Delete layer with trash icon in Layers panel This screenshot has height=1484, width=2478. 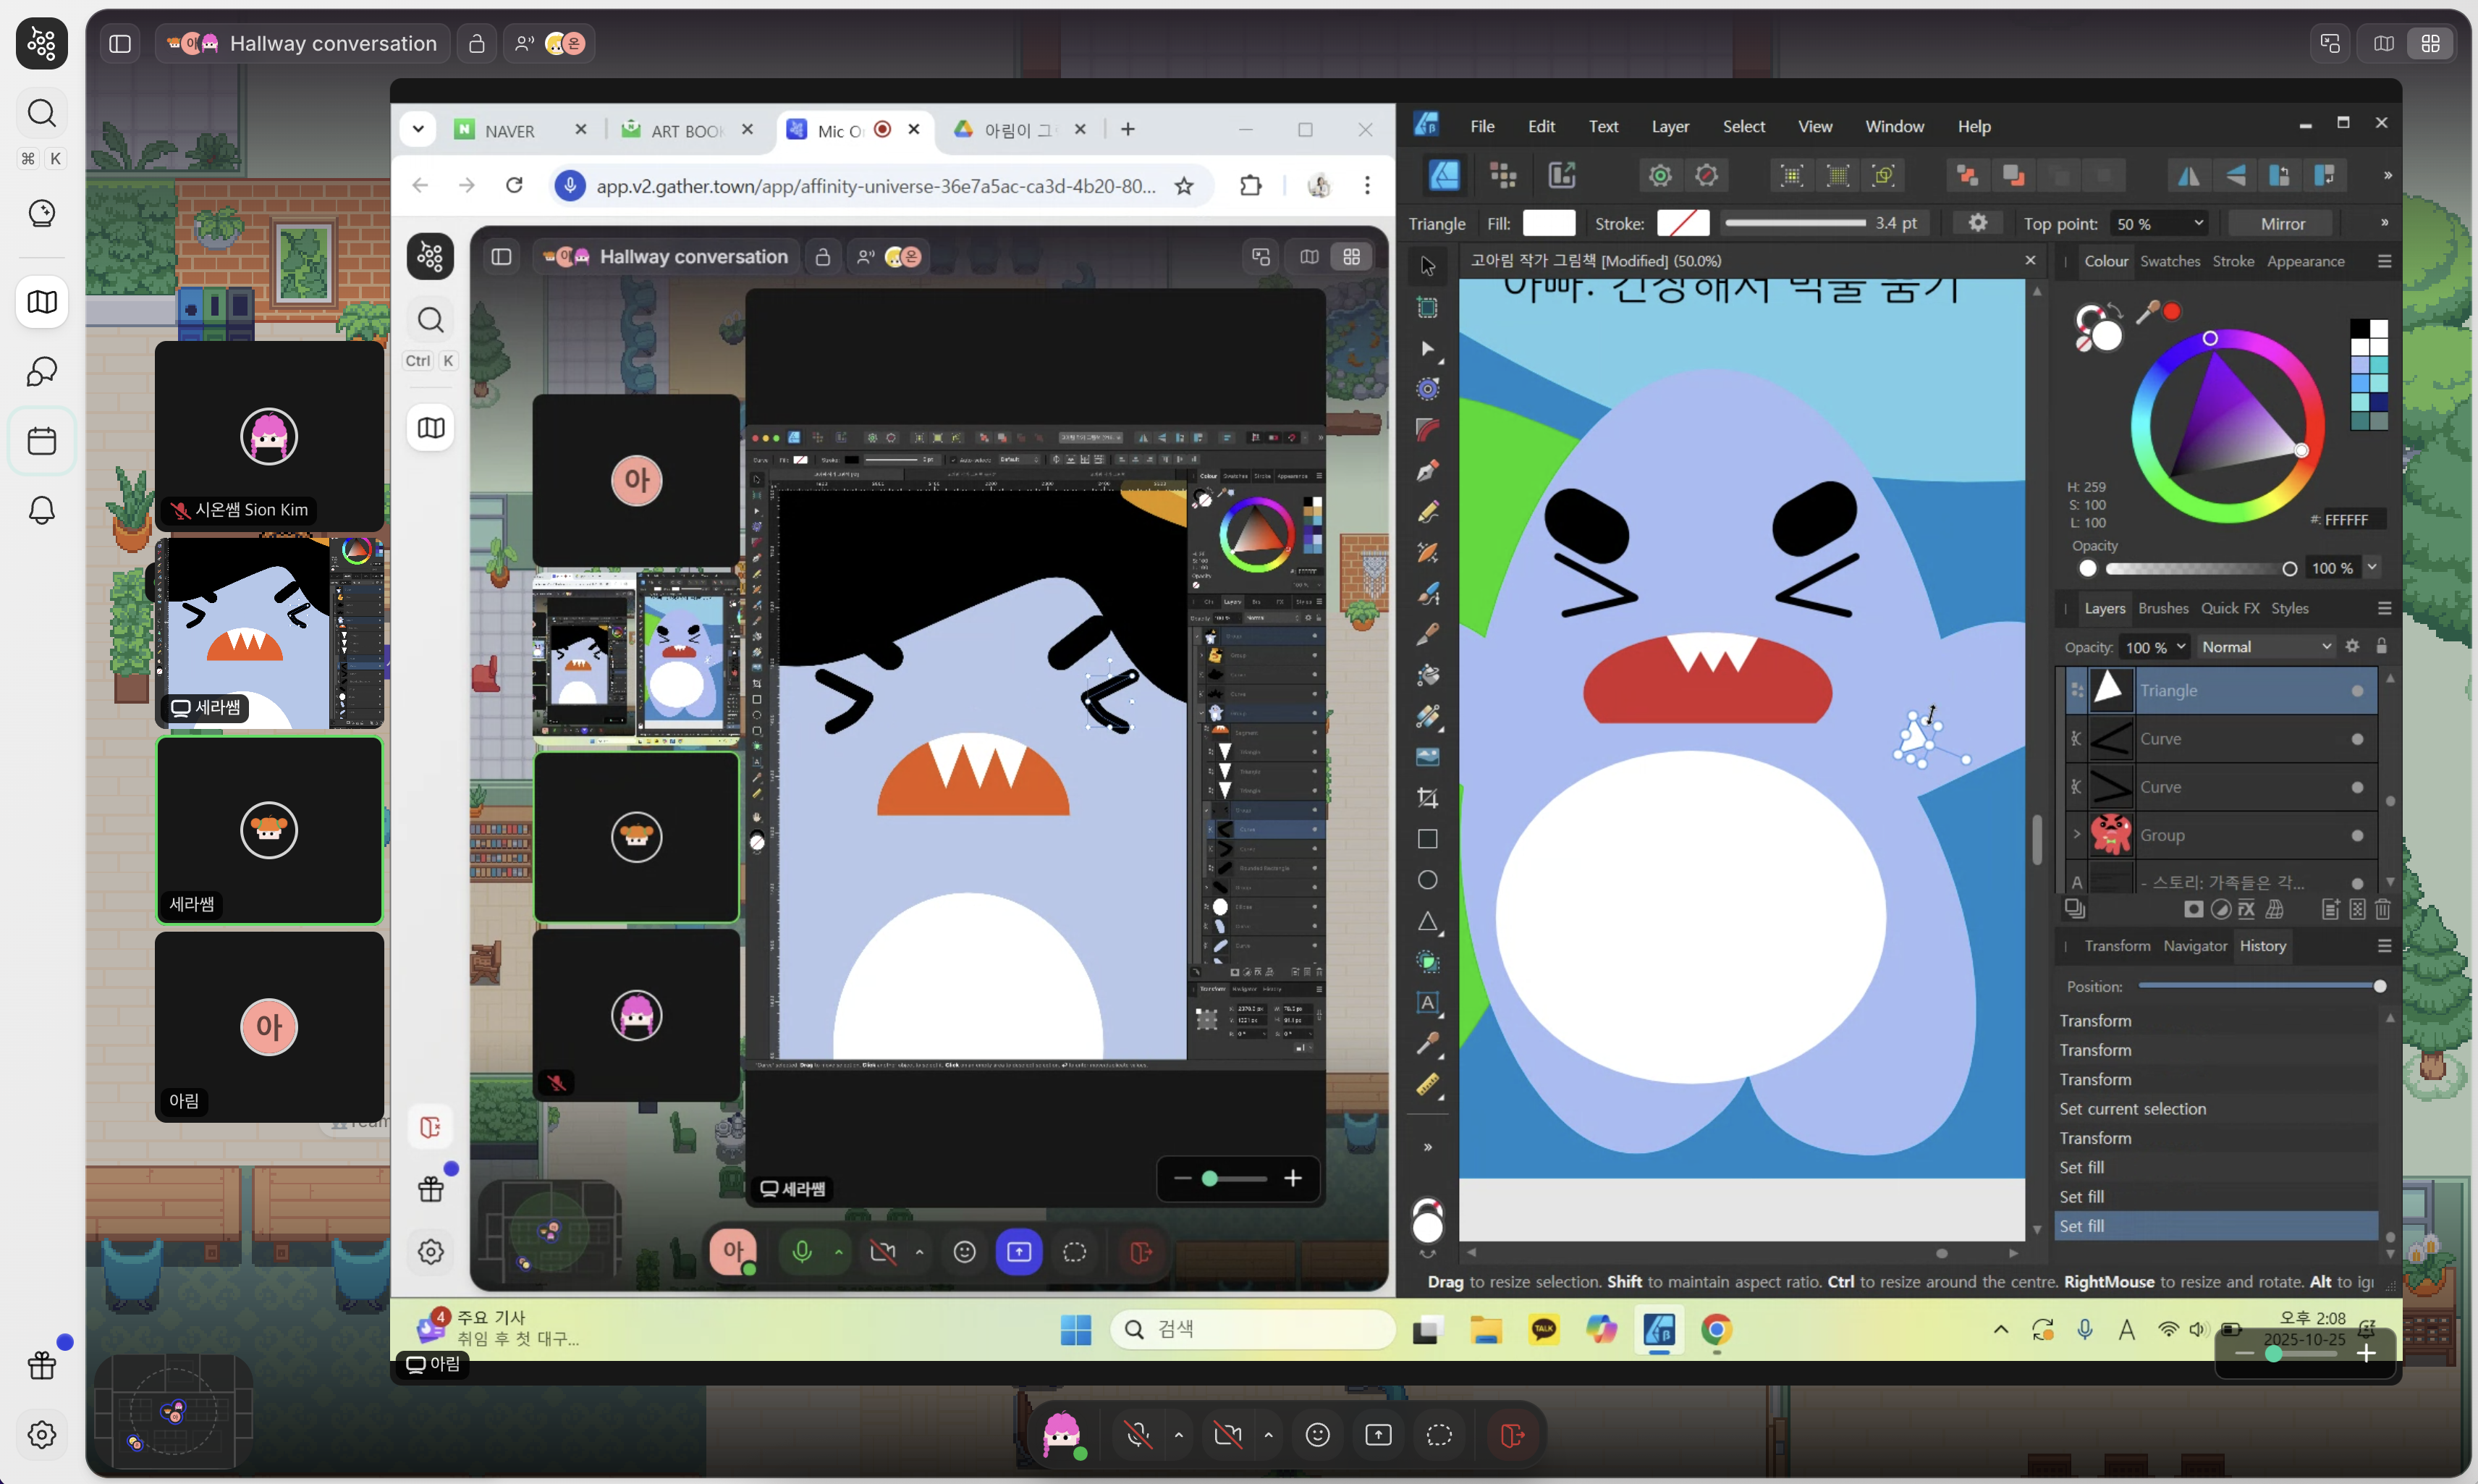(x=2382, y=909)
